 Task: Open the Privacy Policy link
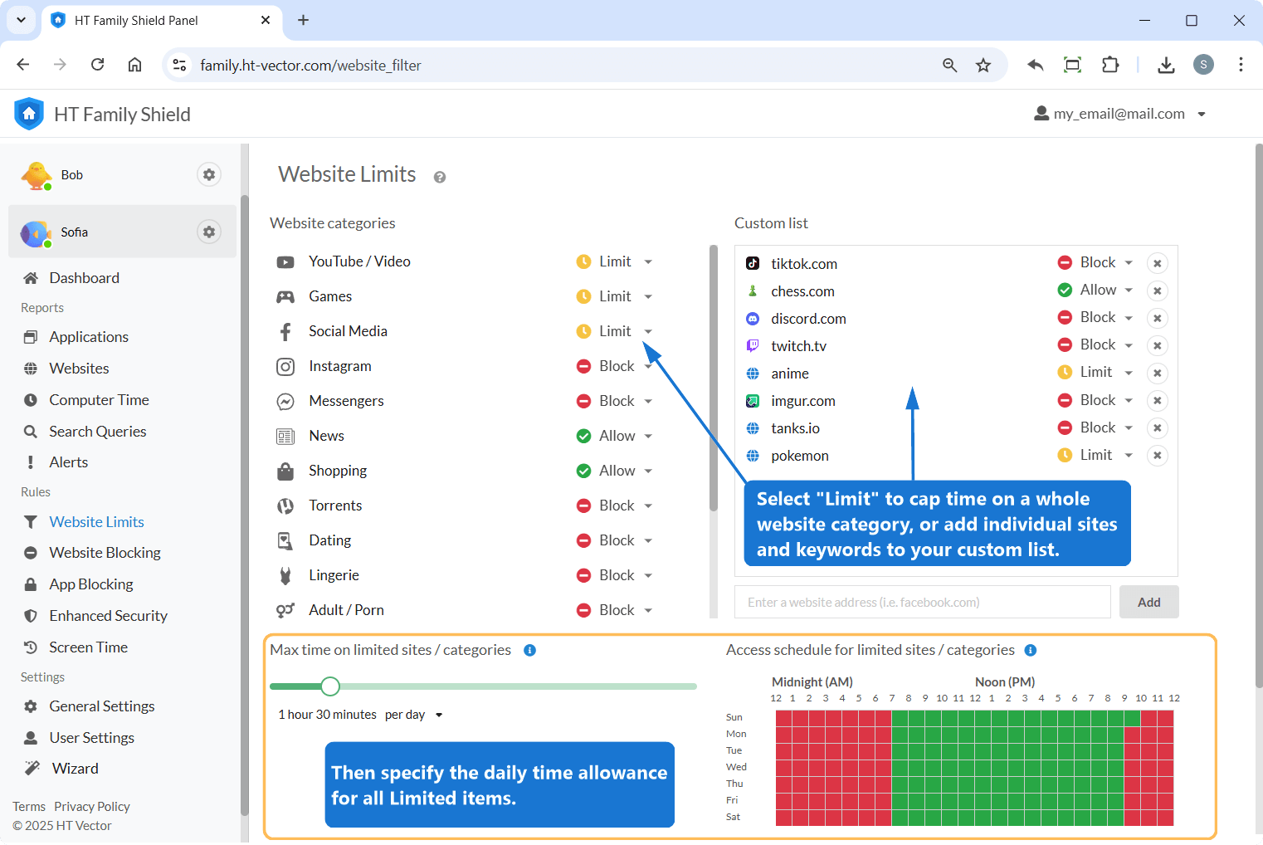(x=92, y=807)
